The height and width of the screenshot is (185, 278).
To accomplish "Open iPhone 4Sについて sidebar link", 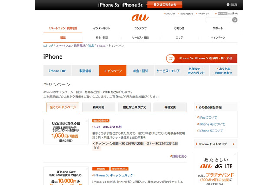I will click(x=212, y=124).
